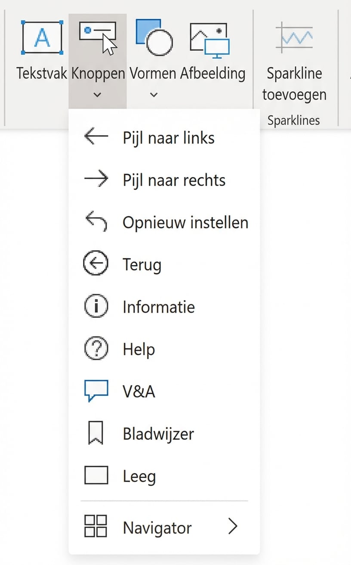Click the Terug circular arrow icon
This screenshot has width=351, height=565.
pos(95,263)
